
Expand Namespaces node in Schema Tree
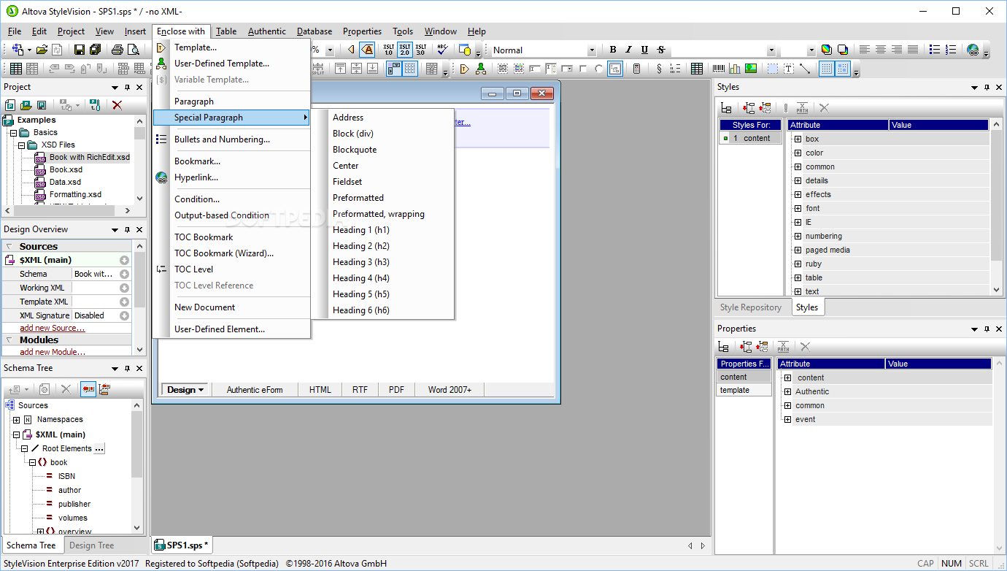16,420
